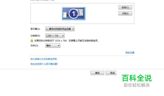The image size is (164, 96).
Task: Open the 放大或缩小文本和其他项目 link
Action: pyautogui.click(x=43, y=59)
